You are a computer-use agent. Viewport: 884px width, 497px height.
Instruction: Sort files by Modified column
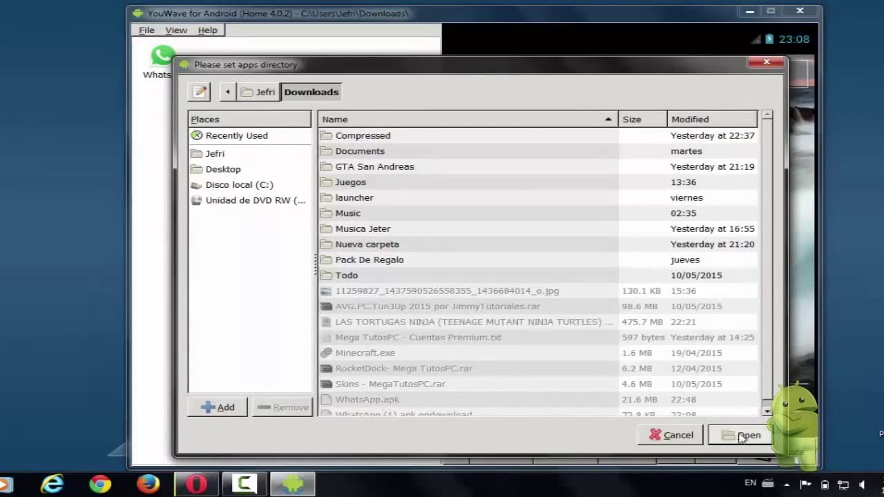coord(712,119)
